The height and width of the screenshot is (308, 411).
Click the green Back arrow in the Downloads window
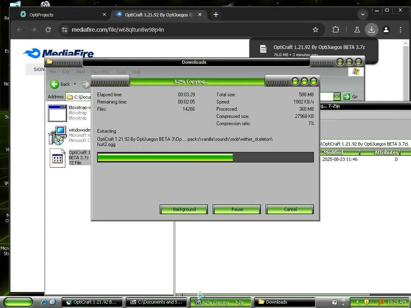[55, 84]
